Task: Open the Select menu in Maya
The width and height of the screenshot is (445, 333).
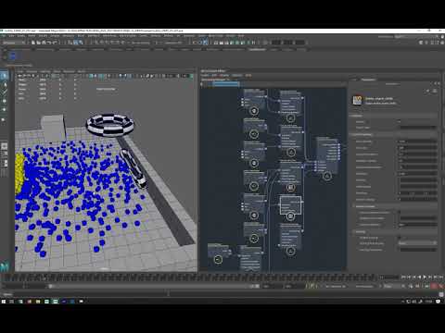Action: [32, 36]
